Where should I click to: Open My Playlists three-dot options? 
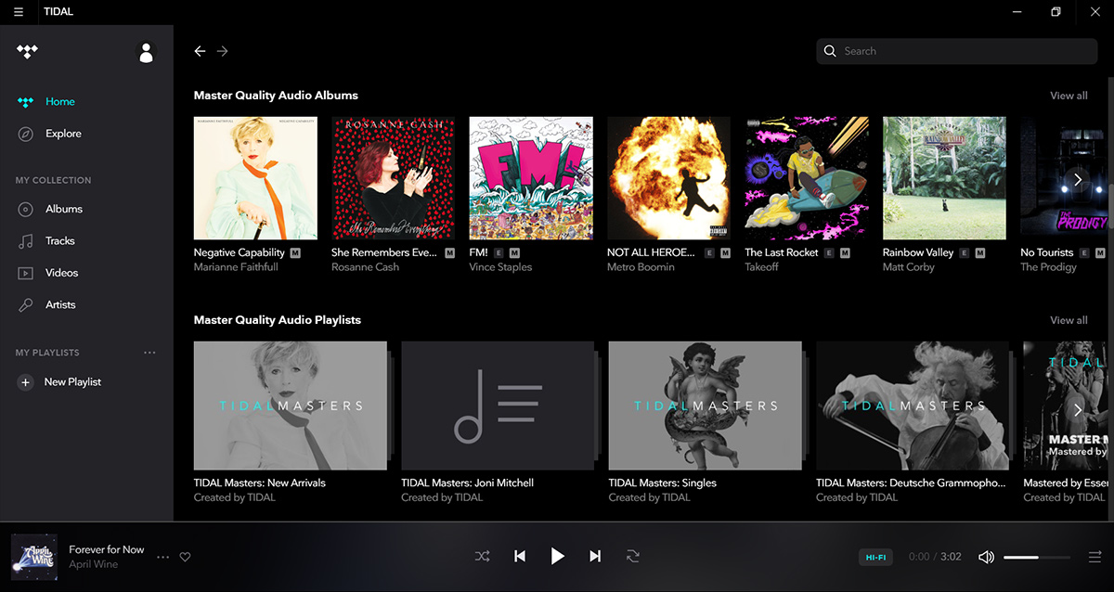pos(149,353)
